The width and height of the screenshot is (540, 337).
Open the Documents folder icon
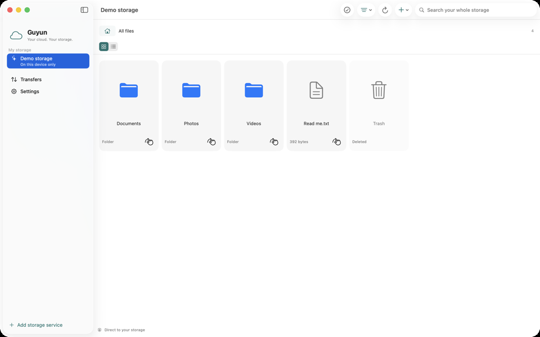129,90
